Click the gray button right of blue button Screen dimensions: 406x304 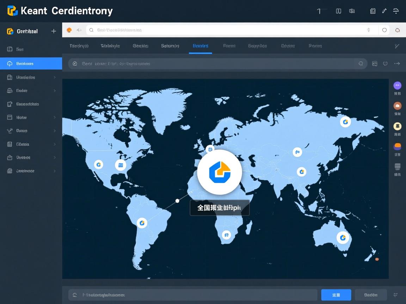[x=370, y=295]
